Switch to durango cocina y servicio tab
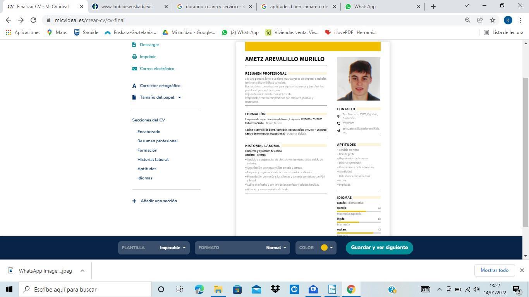This screenshot has width=529, height=297. coord(215,7)
